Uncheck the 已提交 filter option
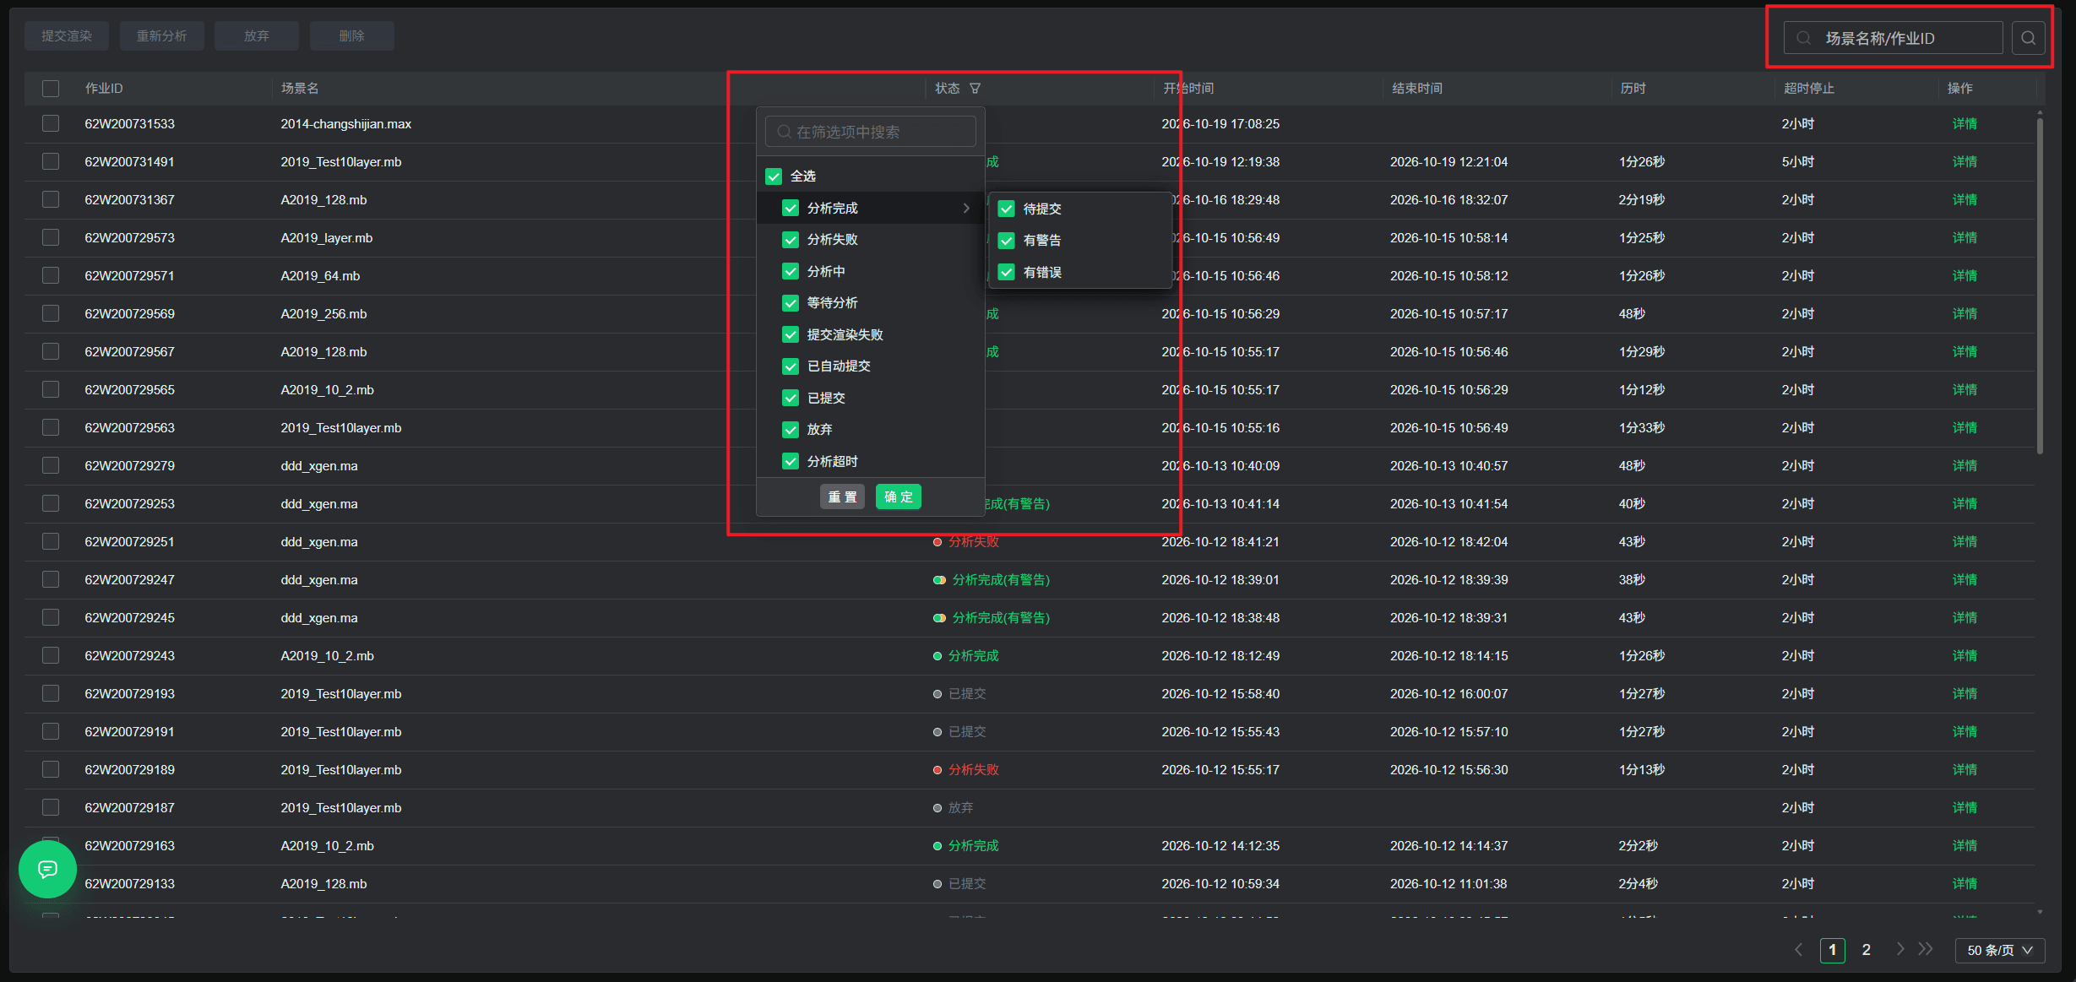The height and width of the screenshot is (982, 2076). 791,398
